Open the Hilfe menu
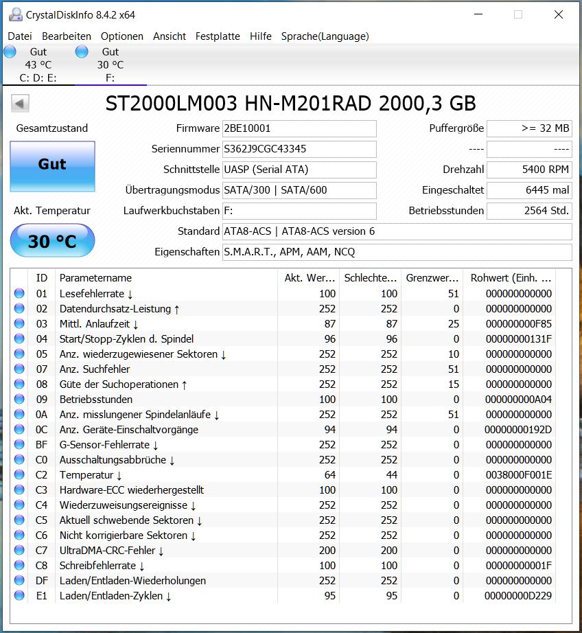The height and width of the screenshot is (633, 582). point(260,36)
